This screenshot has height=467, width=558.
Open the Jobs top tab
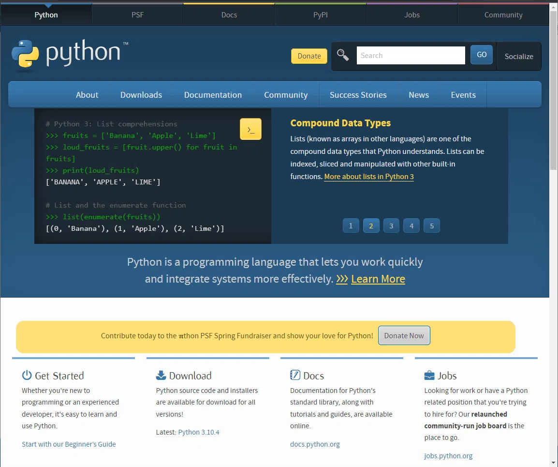click(412, 15)
